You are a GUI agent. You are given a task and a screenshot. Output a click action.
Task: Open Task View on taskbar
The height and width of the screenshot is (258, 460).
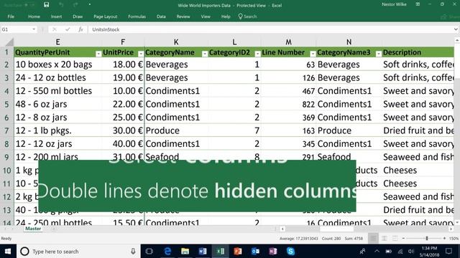point(149,252)
